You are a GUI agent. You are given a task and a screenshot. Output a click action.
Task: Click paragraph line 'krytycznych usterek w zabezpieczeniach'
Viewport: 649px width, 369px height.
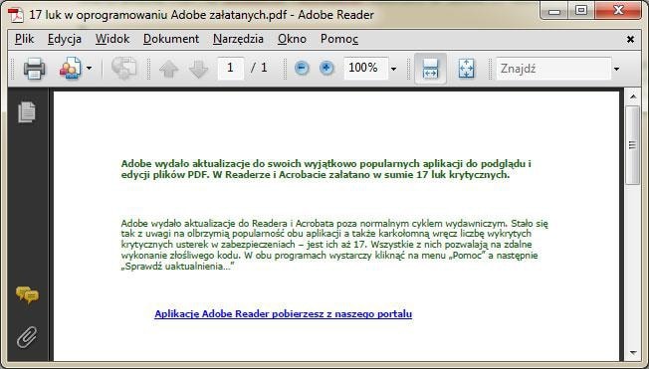326,245
